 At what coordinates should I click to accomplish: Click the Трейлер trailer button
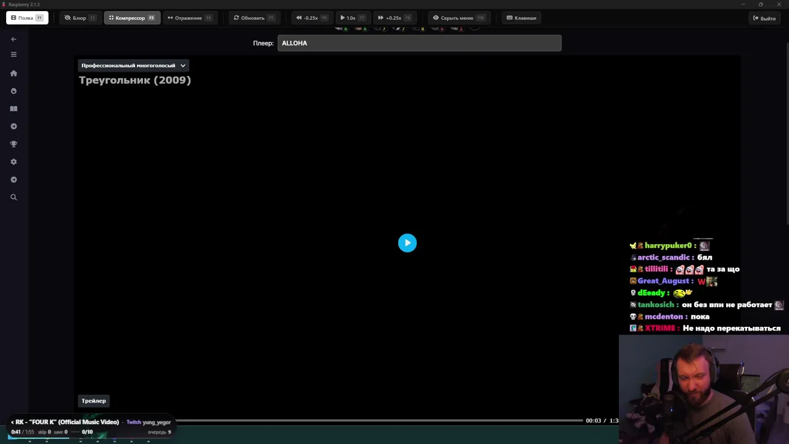(x=94, y=401)
